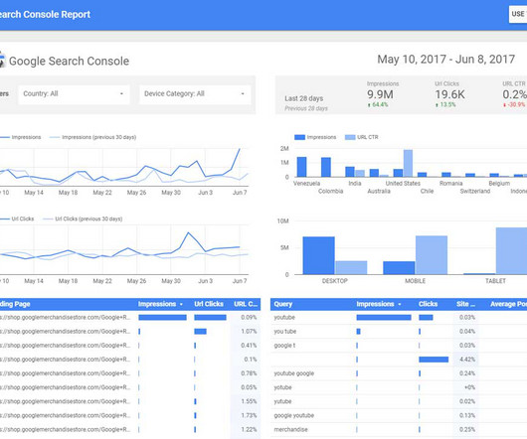The image size is (527, 439).
Task: Click the Jun 1 peak on Url Clicks line chart
Action: (x=188, y=232)
